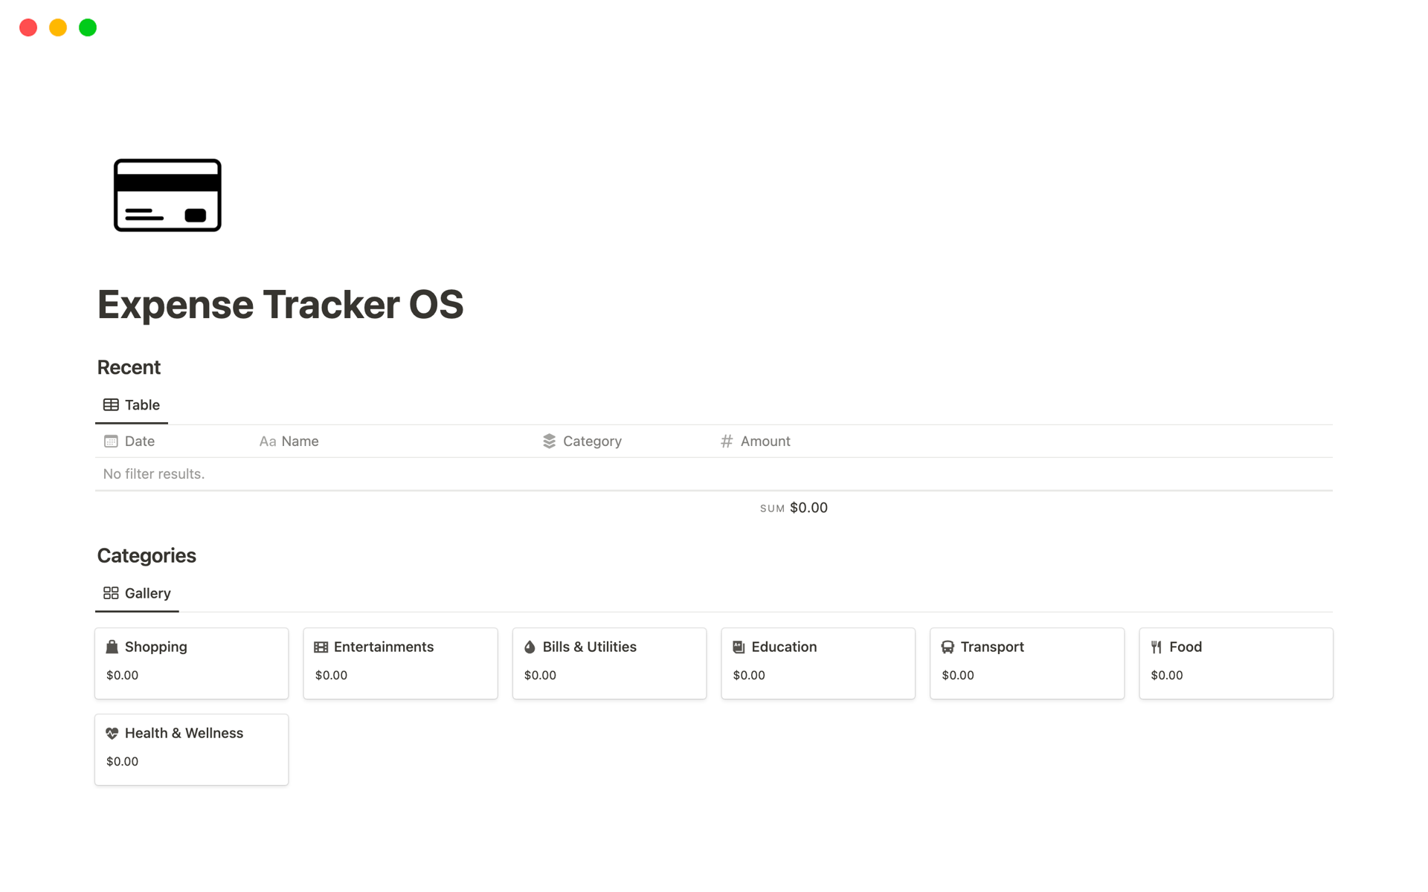Switch to the Table view tab
The height and width of the screenshot is (892, 1428).
click(132, 405)
